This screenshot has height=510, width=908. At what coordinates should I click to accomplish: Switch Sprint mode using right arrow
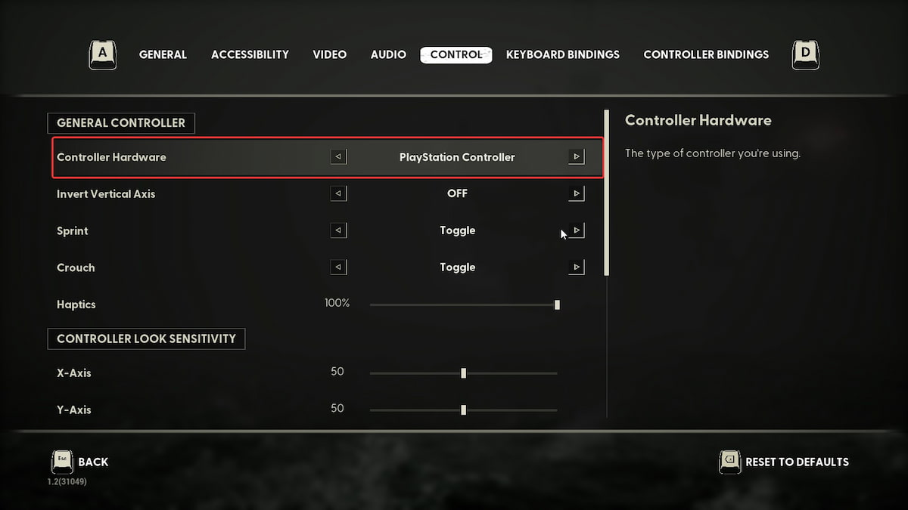pyautogui.click(x=577, y=230)
